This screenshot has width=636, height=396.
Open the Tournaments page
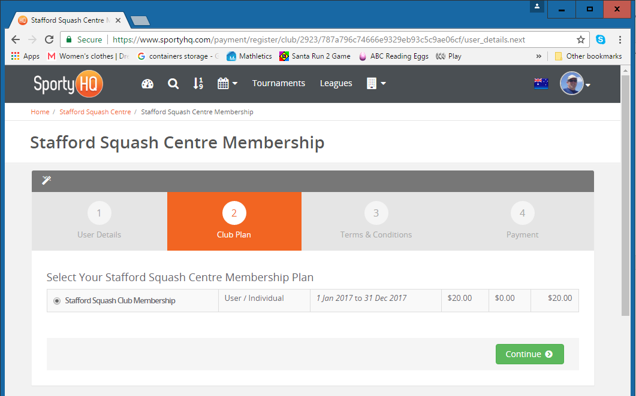tap(279, 83)
